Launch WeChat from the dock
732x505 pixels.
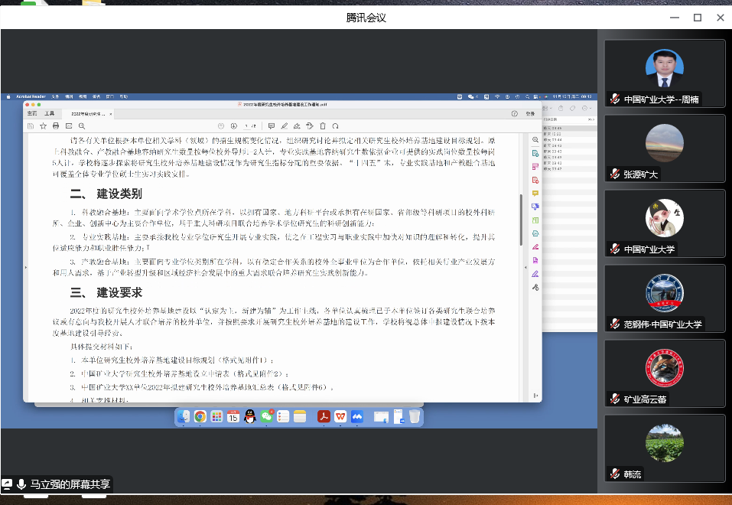pyautogui.click(x=266, y=416)
